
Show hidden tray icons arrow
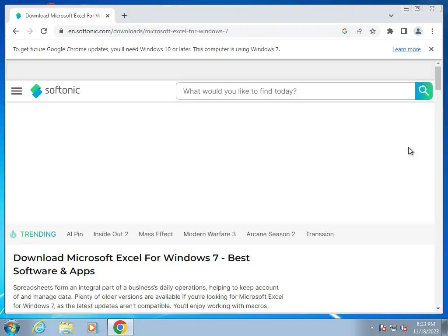tap(372, 328)
